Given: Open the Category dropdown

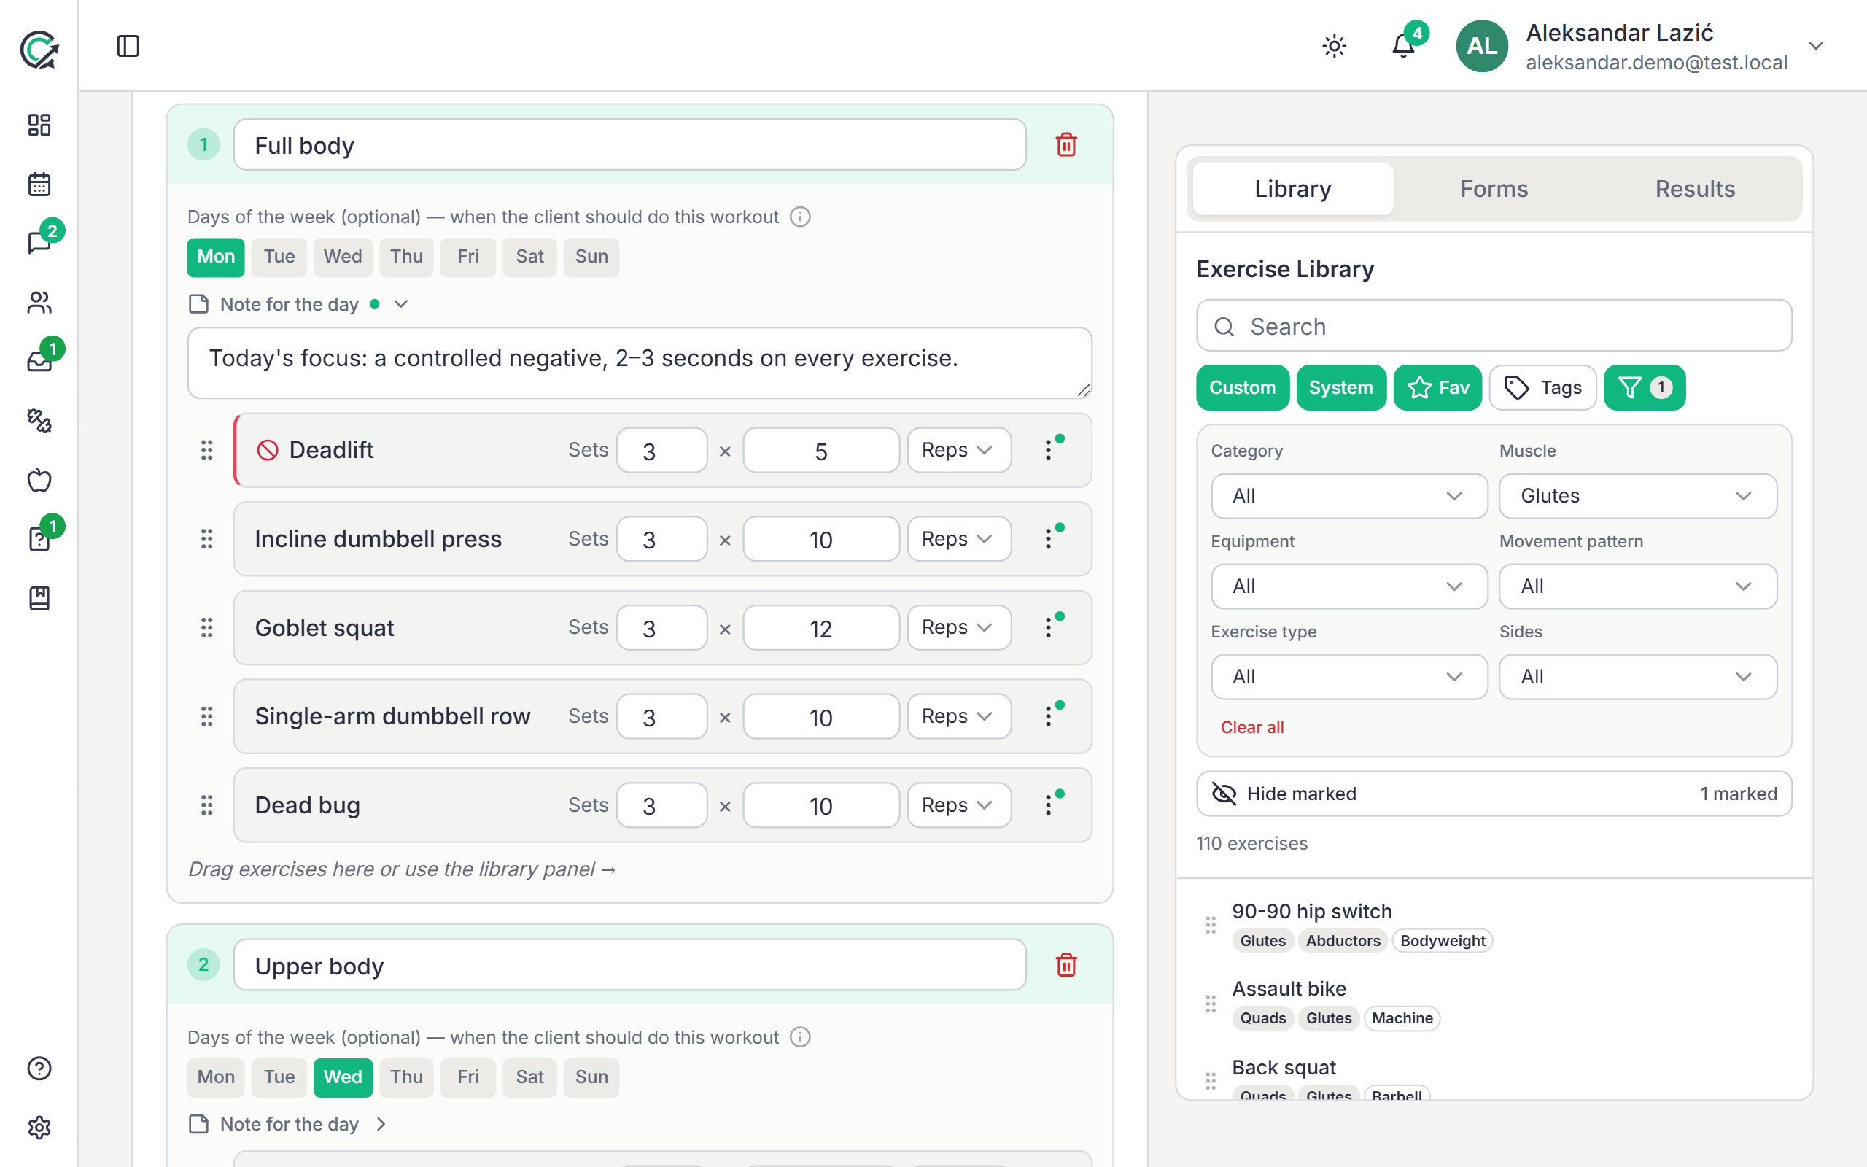Looking at the screenshot, I should point(1348,495).
